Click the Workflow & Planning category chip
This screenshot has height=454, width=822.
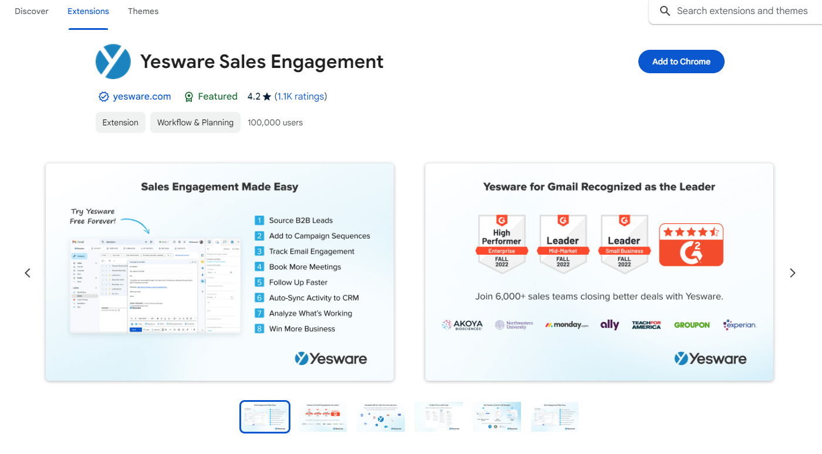pyautogui.click(x=195, y=122)
